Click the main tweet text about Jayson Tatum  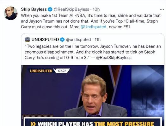tap(91, 21)
